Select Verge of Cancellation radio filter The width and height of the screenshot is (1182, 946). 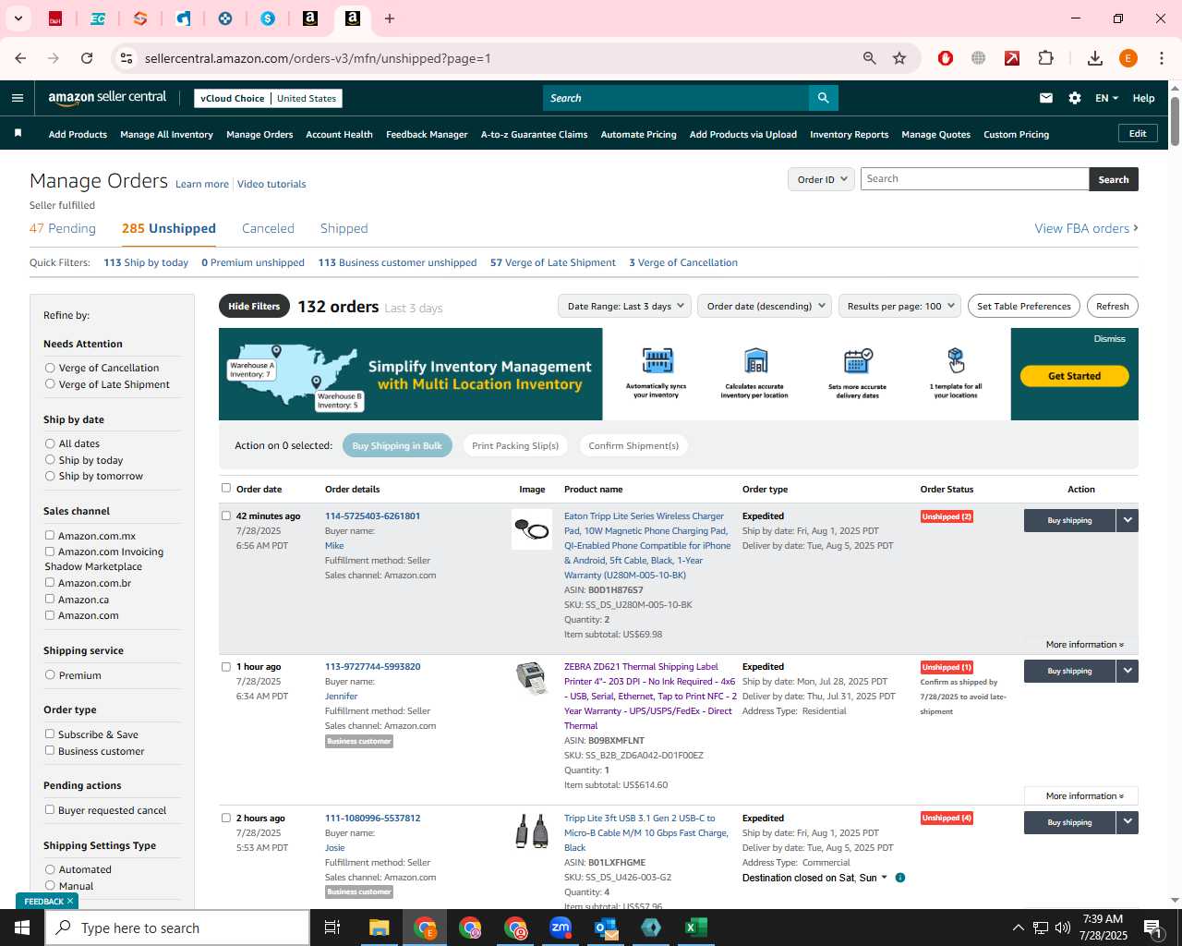(50, 368)
